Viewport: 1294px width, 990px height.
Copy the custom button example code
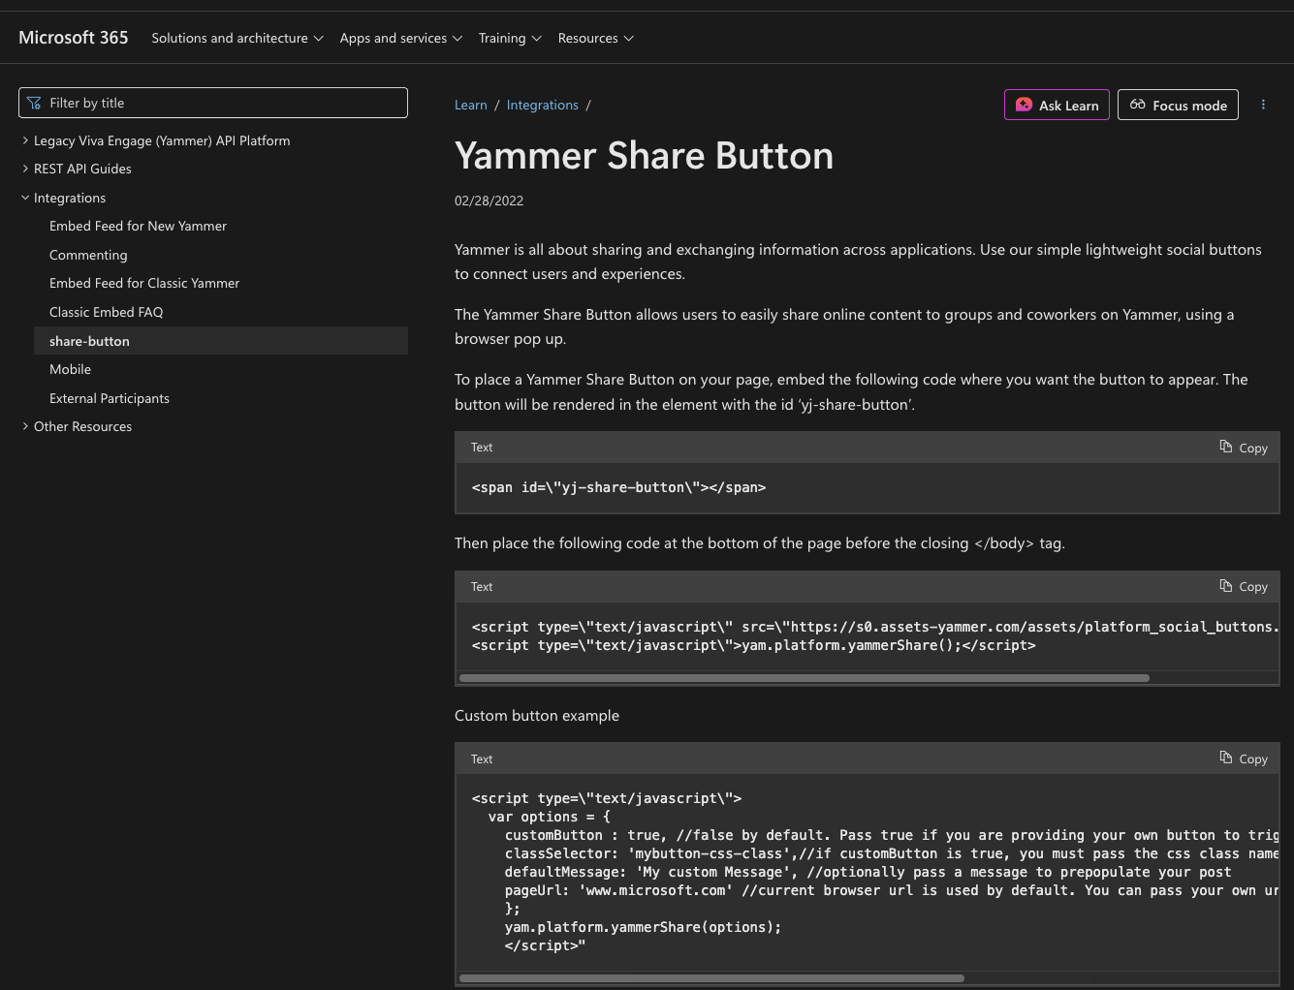pyautogui.click(x=1244, y=758)
